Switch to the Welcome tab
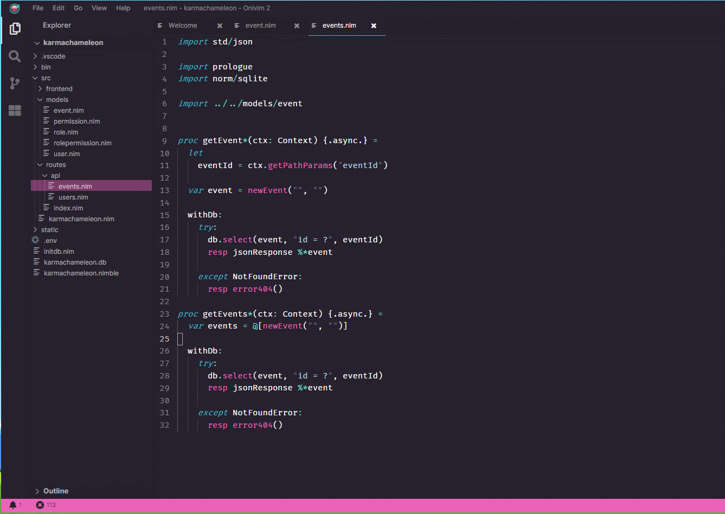 (x=183, y=25)
